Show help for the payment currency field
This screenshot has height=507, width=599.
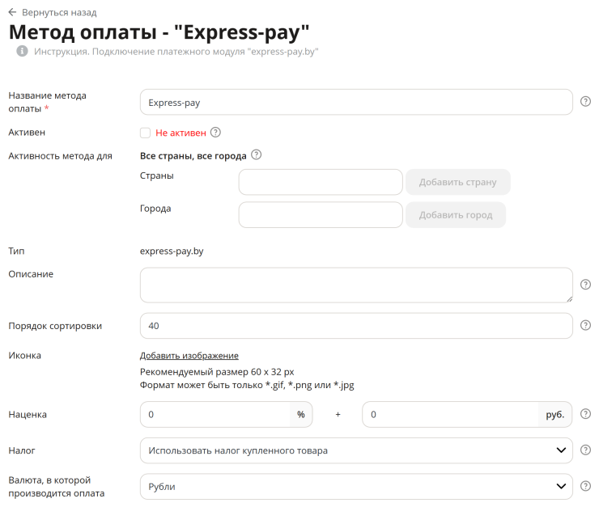click(585, 486)
